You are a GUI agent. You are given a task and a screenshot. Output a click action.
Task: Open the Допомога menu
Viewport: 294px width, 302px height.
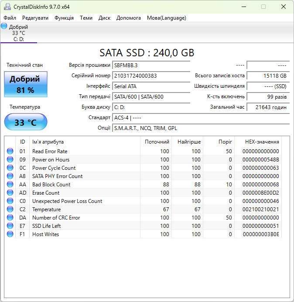128,18
